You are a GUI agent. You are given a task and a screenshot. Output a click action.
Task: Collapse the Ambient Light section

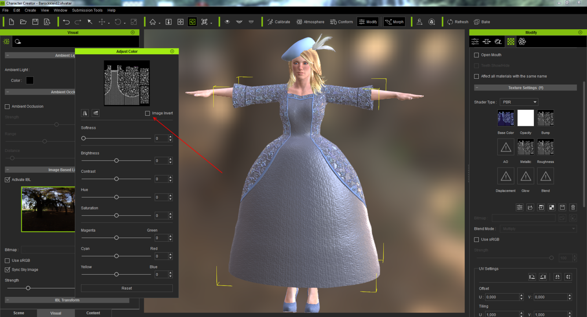(x=7, y=56)
